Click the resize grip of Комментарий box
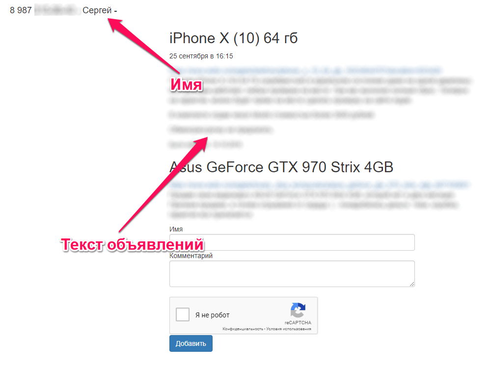 pos(412,284)
